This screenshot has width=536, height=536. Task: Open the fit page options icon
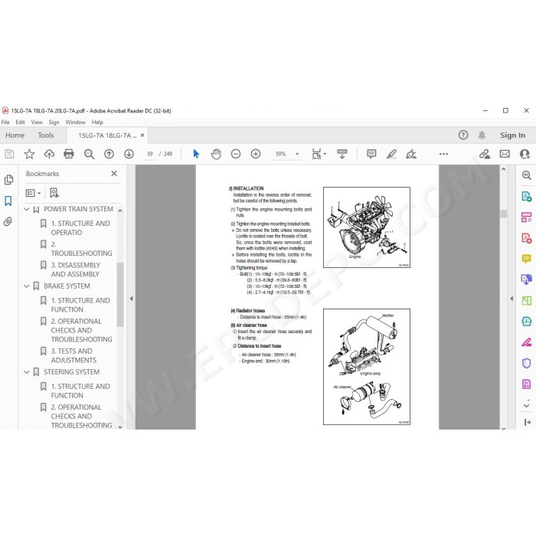click(319, 154)
